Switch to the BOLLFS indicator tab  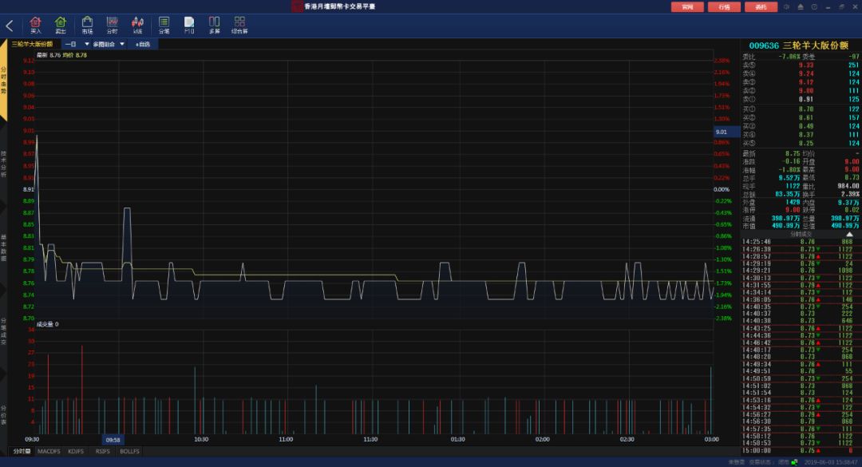pos(130,451)
